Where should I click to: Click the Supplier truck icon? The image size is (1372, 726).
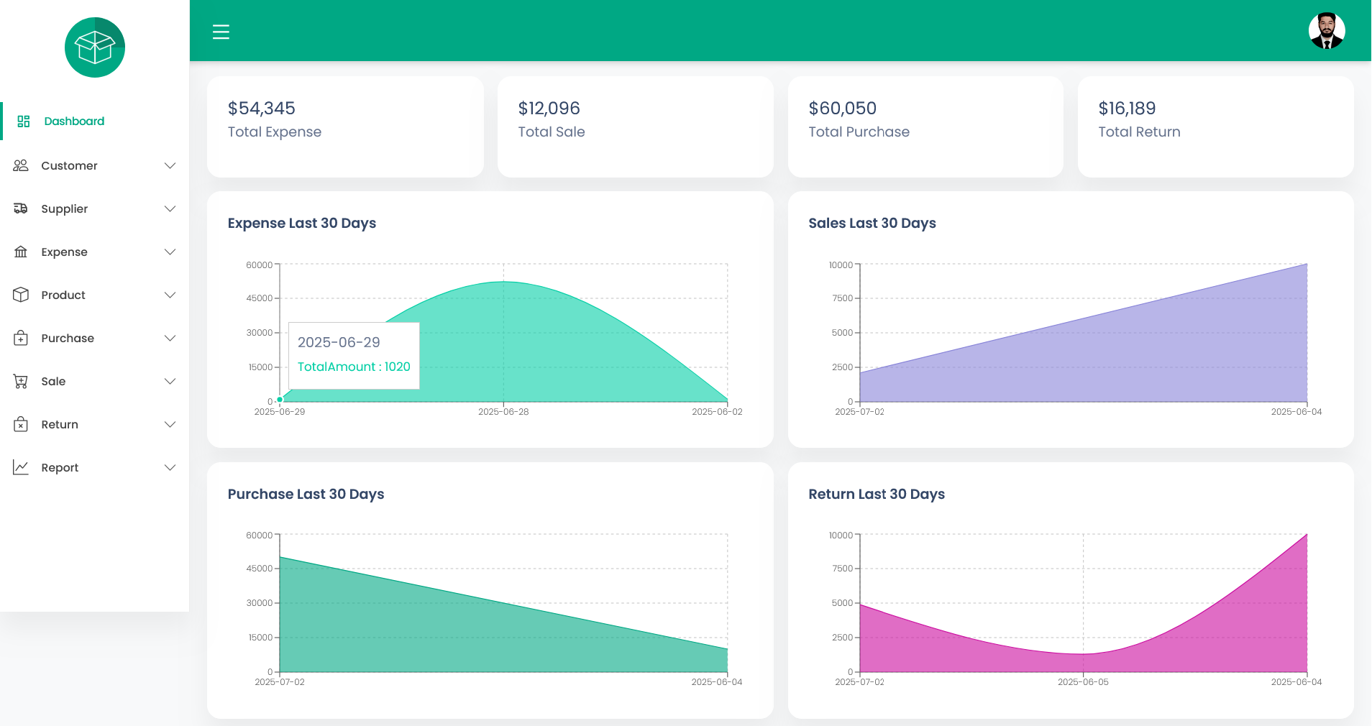click(21, 208)
